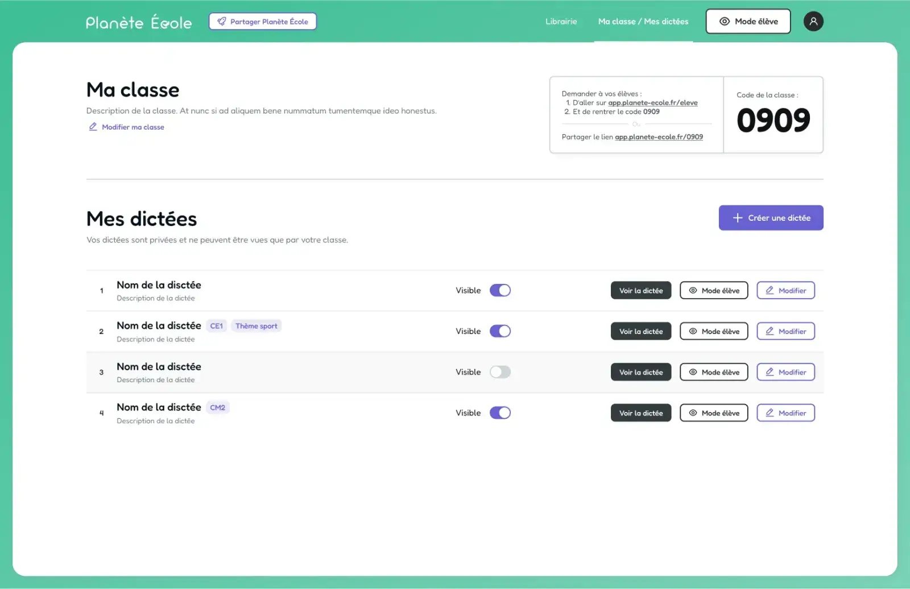
Task: Open the Librairie tab
Action: 561,22
